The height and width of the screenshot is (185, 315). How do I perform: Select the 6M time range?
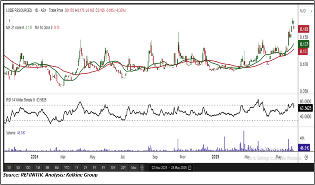point(57,168)
